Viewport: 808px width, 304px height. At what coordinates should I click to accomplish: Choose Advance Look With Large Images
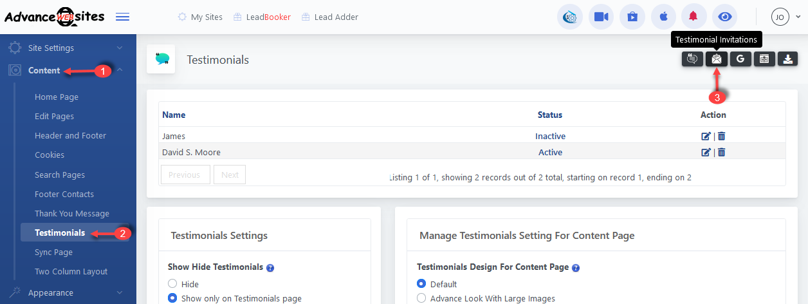point(421,298)
